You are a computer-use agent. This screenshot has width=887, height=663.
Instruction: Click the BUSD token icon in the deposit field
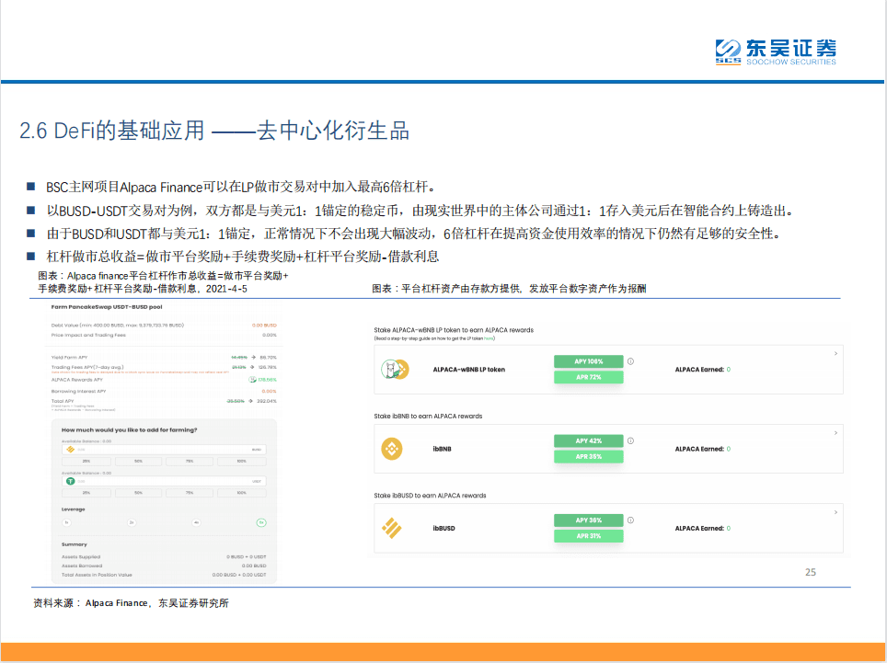[71, 449]
